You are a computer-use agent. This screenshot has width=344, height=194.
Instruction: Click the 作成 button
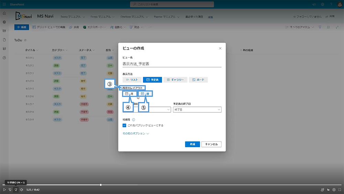(192, 144)
